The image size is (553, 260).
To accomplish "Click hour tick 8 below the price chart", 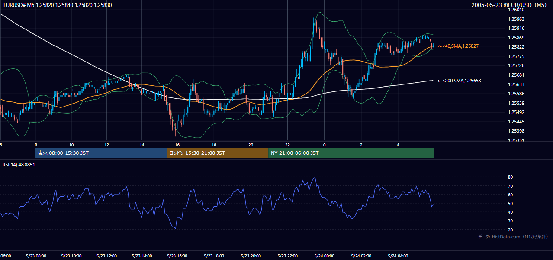I will (x=36, y=145).
